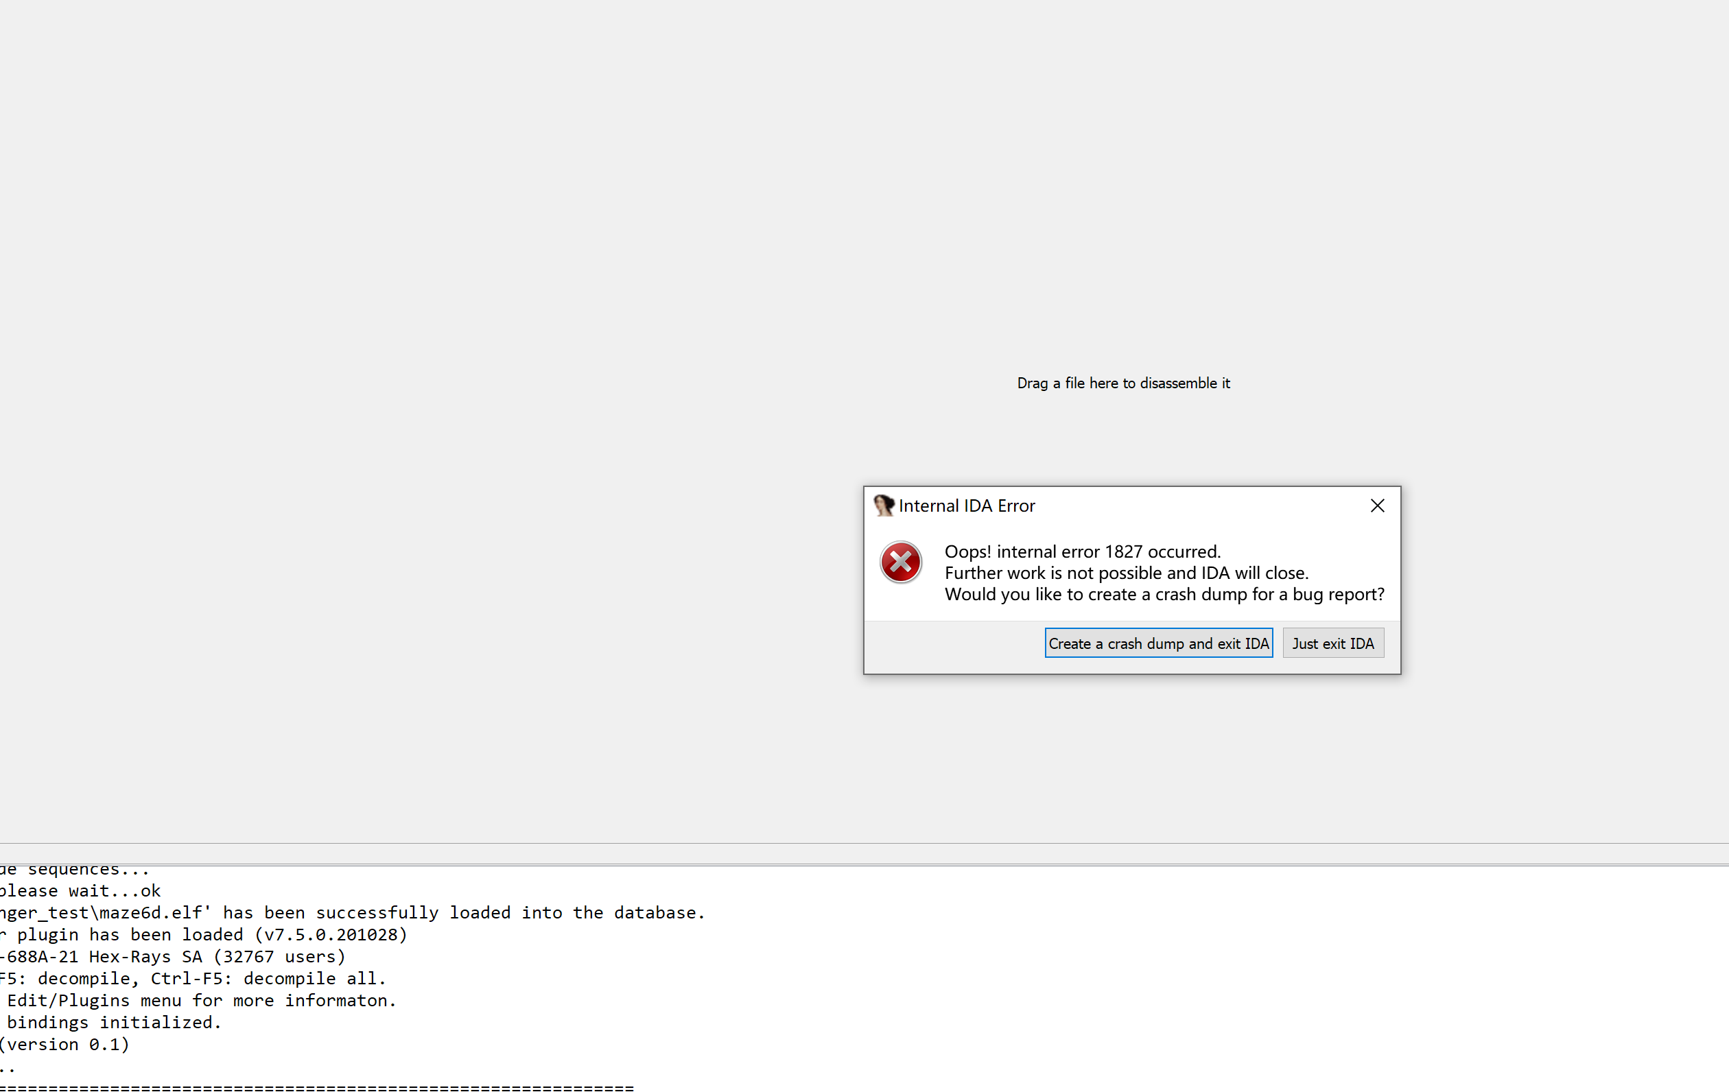
Task: Click 'Oops! internal error 1827 occurred.' text
Action: [1082, 551]
